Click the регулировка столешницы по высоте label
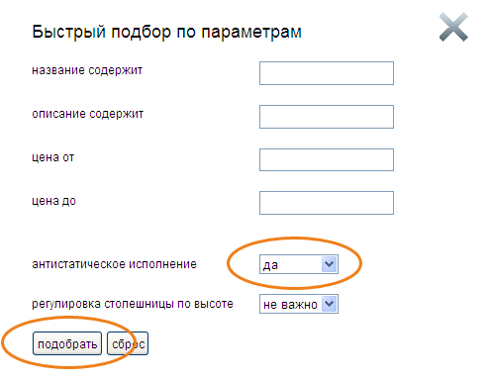 (x=133, y=304)
